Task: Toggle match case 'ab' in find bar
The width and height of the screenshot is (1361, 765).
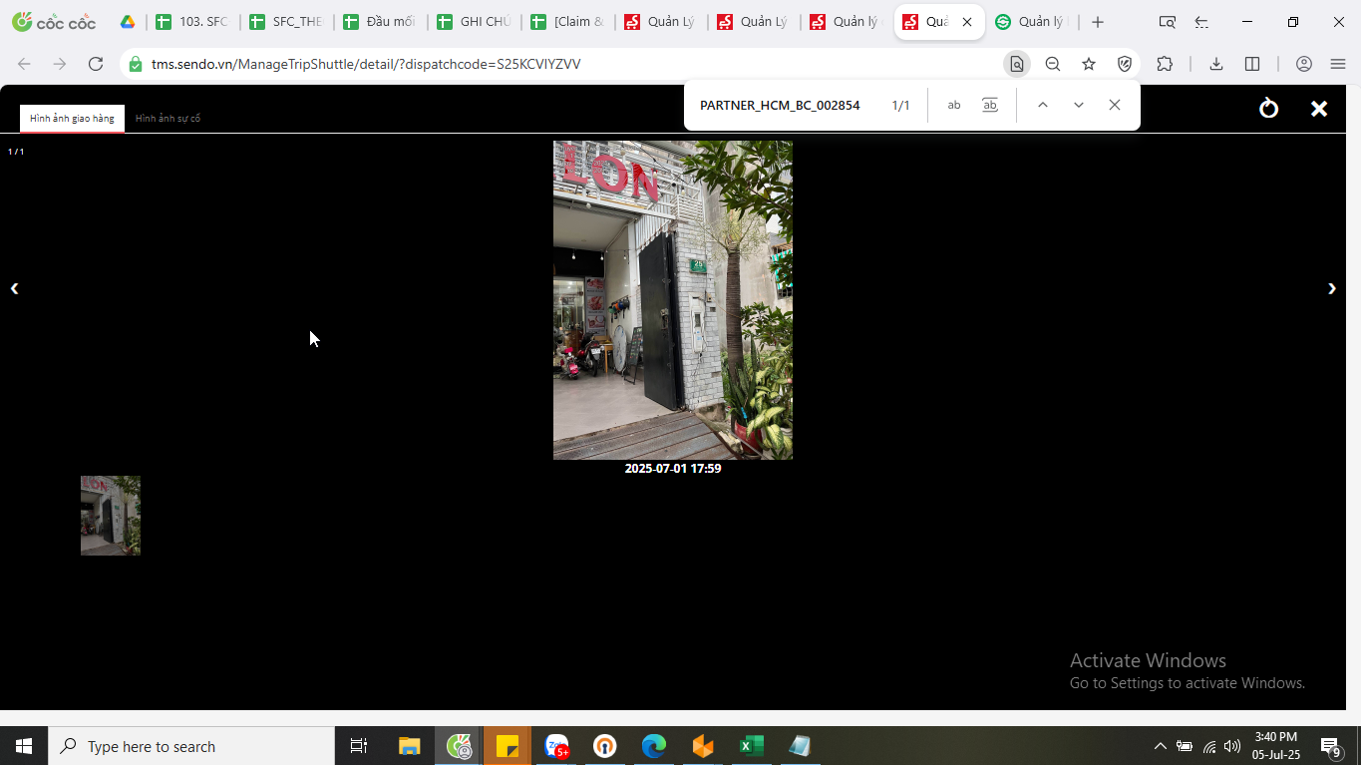Action: 954,105
